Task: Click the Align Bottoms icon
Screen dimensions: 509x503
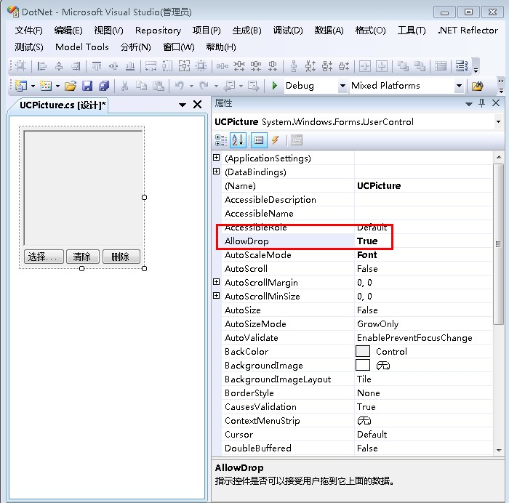Action: click(x=130, y=66)
